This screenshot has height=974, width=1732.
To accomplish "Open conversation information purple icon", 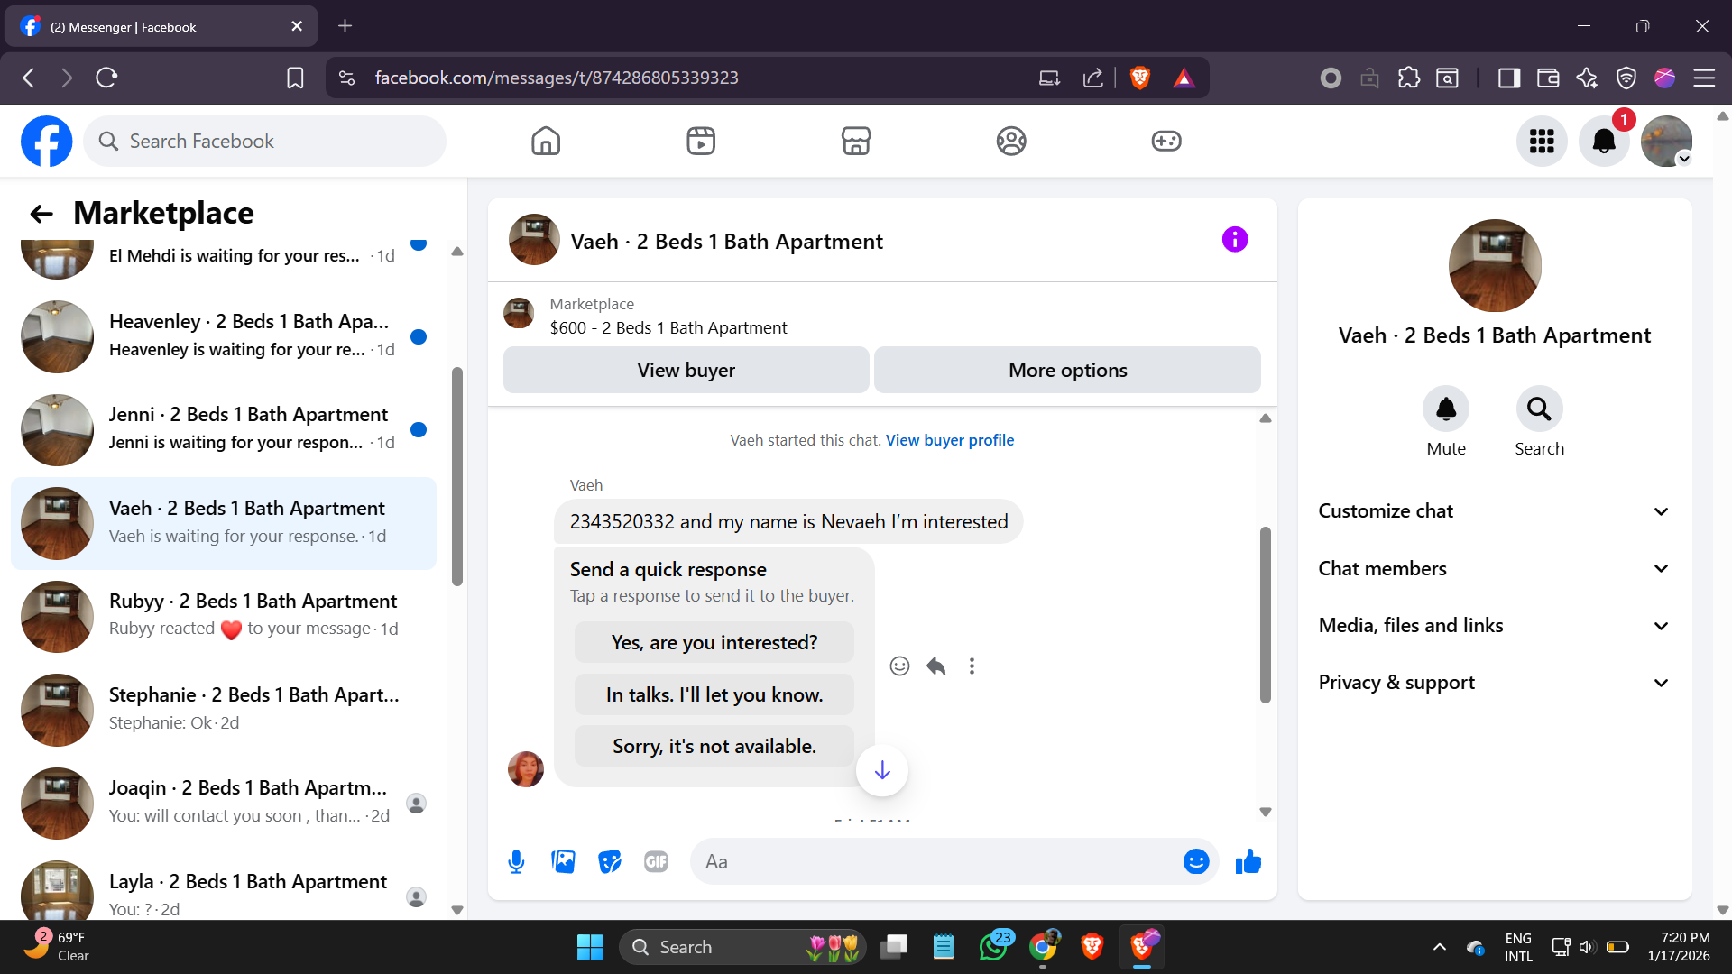I will (1234, 240).
